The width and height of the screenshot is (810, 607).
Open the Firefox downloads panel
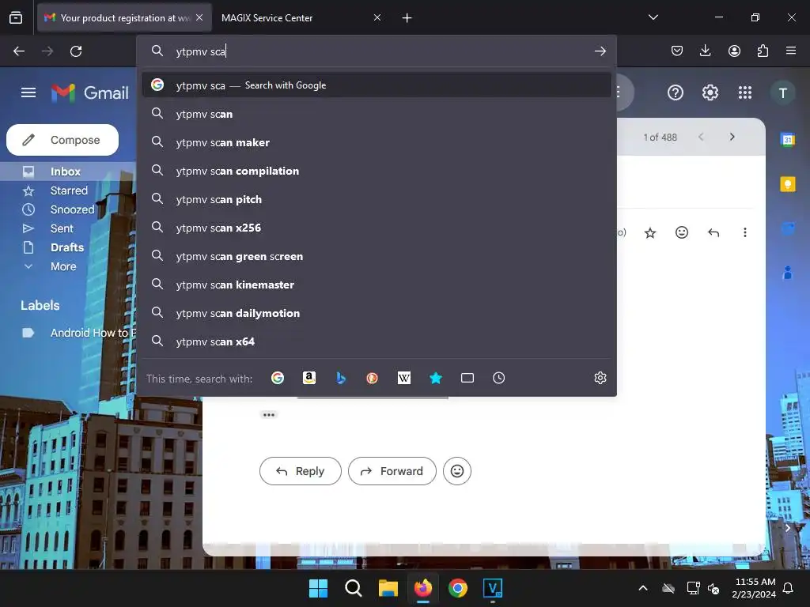[705, 51]
